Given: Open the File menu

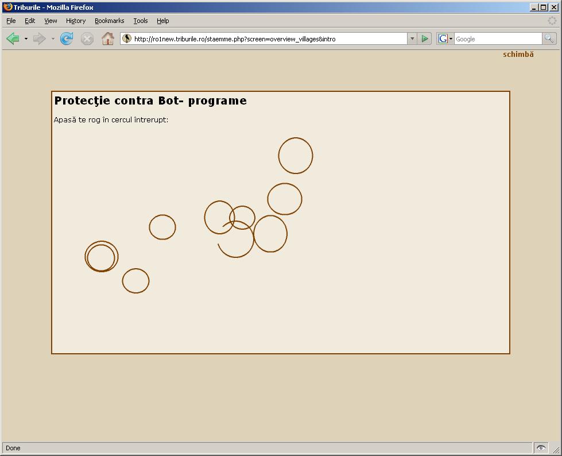Looking at the screenshot, I should [x=11, y=21].
